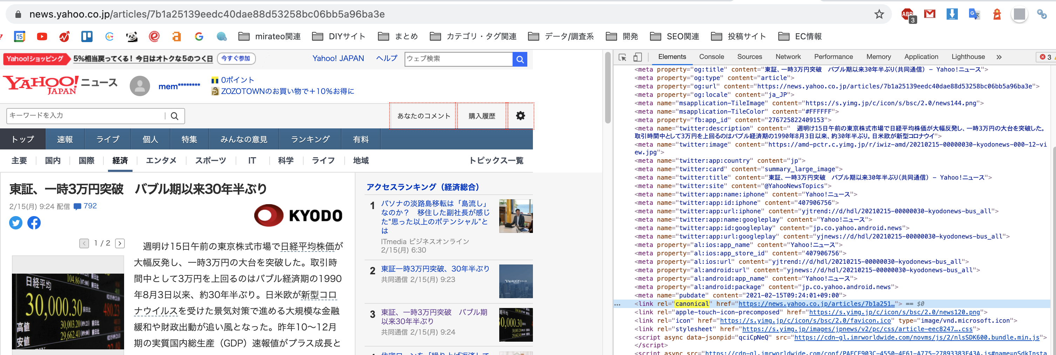Image resolution: width=1056 pixels, height=355 pixels.
Task: Open the トピックス一覧 link
Action: point(496,161)
